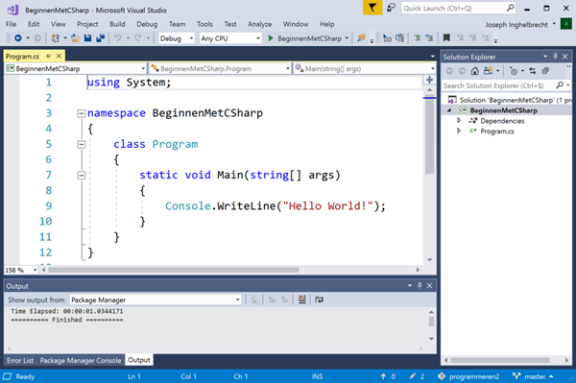Click the Quick Launch magnifier icon

(x=511, y=8)
